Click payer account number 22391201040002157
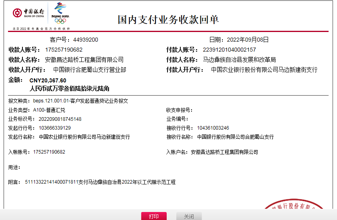 pos(229,50)
